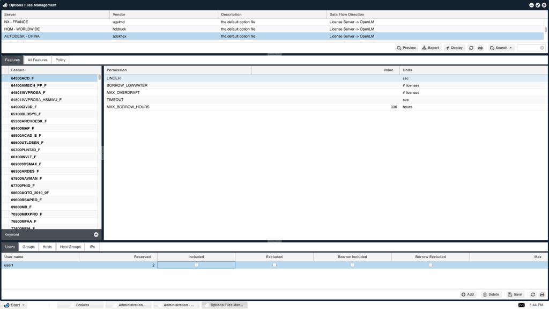Image resolution: width=549 pixels, height=309 pixels.
Task: Select the 65400MAP_F feature in the list
Action: coord(23,128)
